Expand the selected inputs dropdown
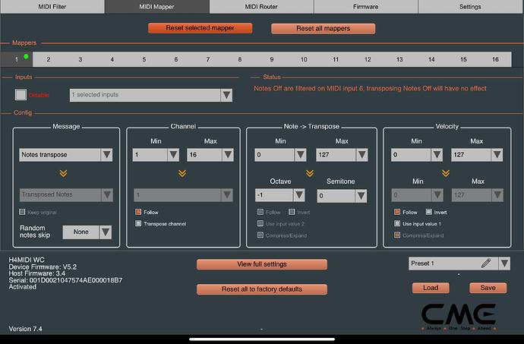 click(x=150, y=95)
